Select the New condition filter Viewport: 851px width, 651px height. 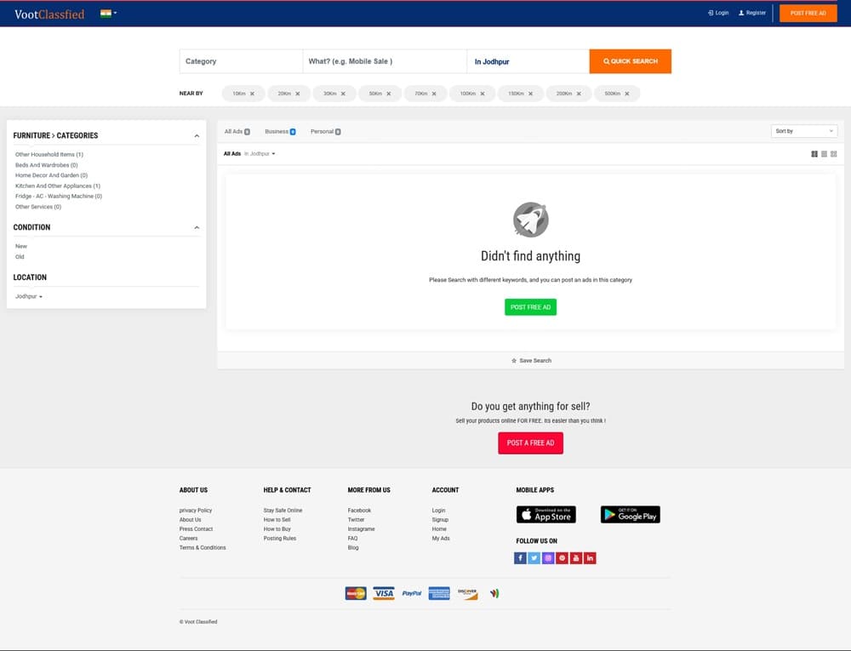pos(21,246)
